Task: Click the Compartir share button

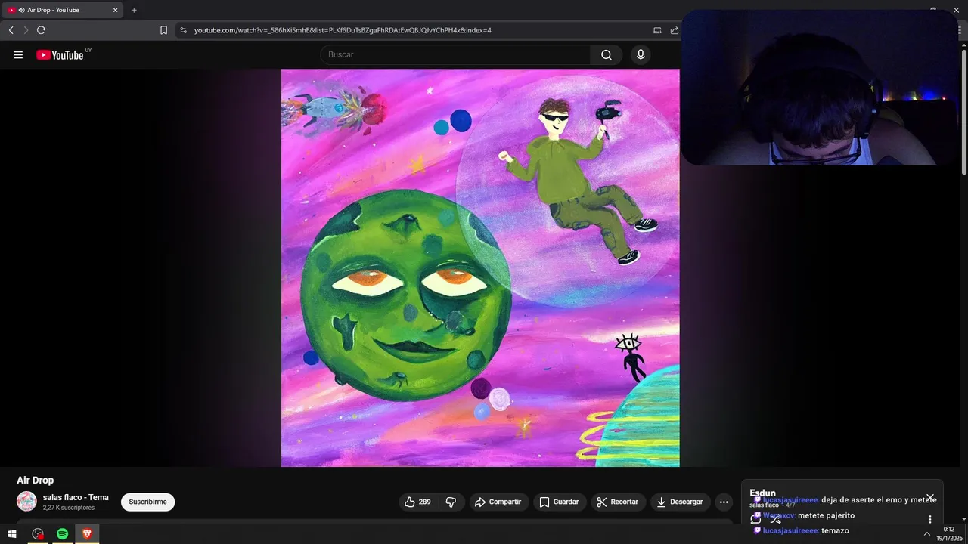Action: tap(498, 502)
